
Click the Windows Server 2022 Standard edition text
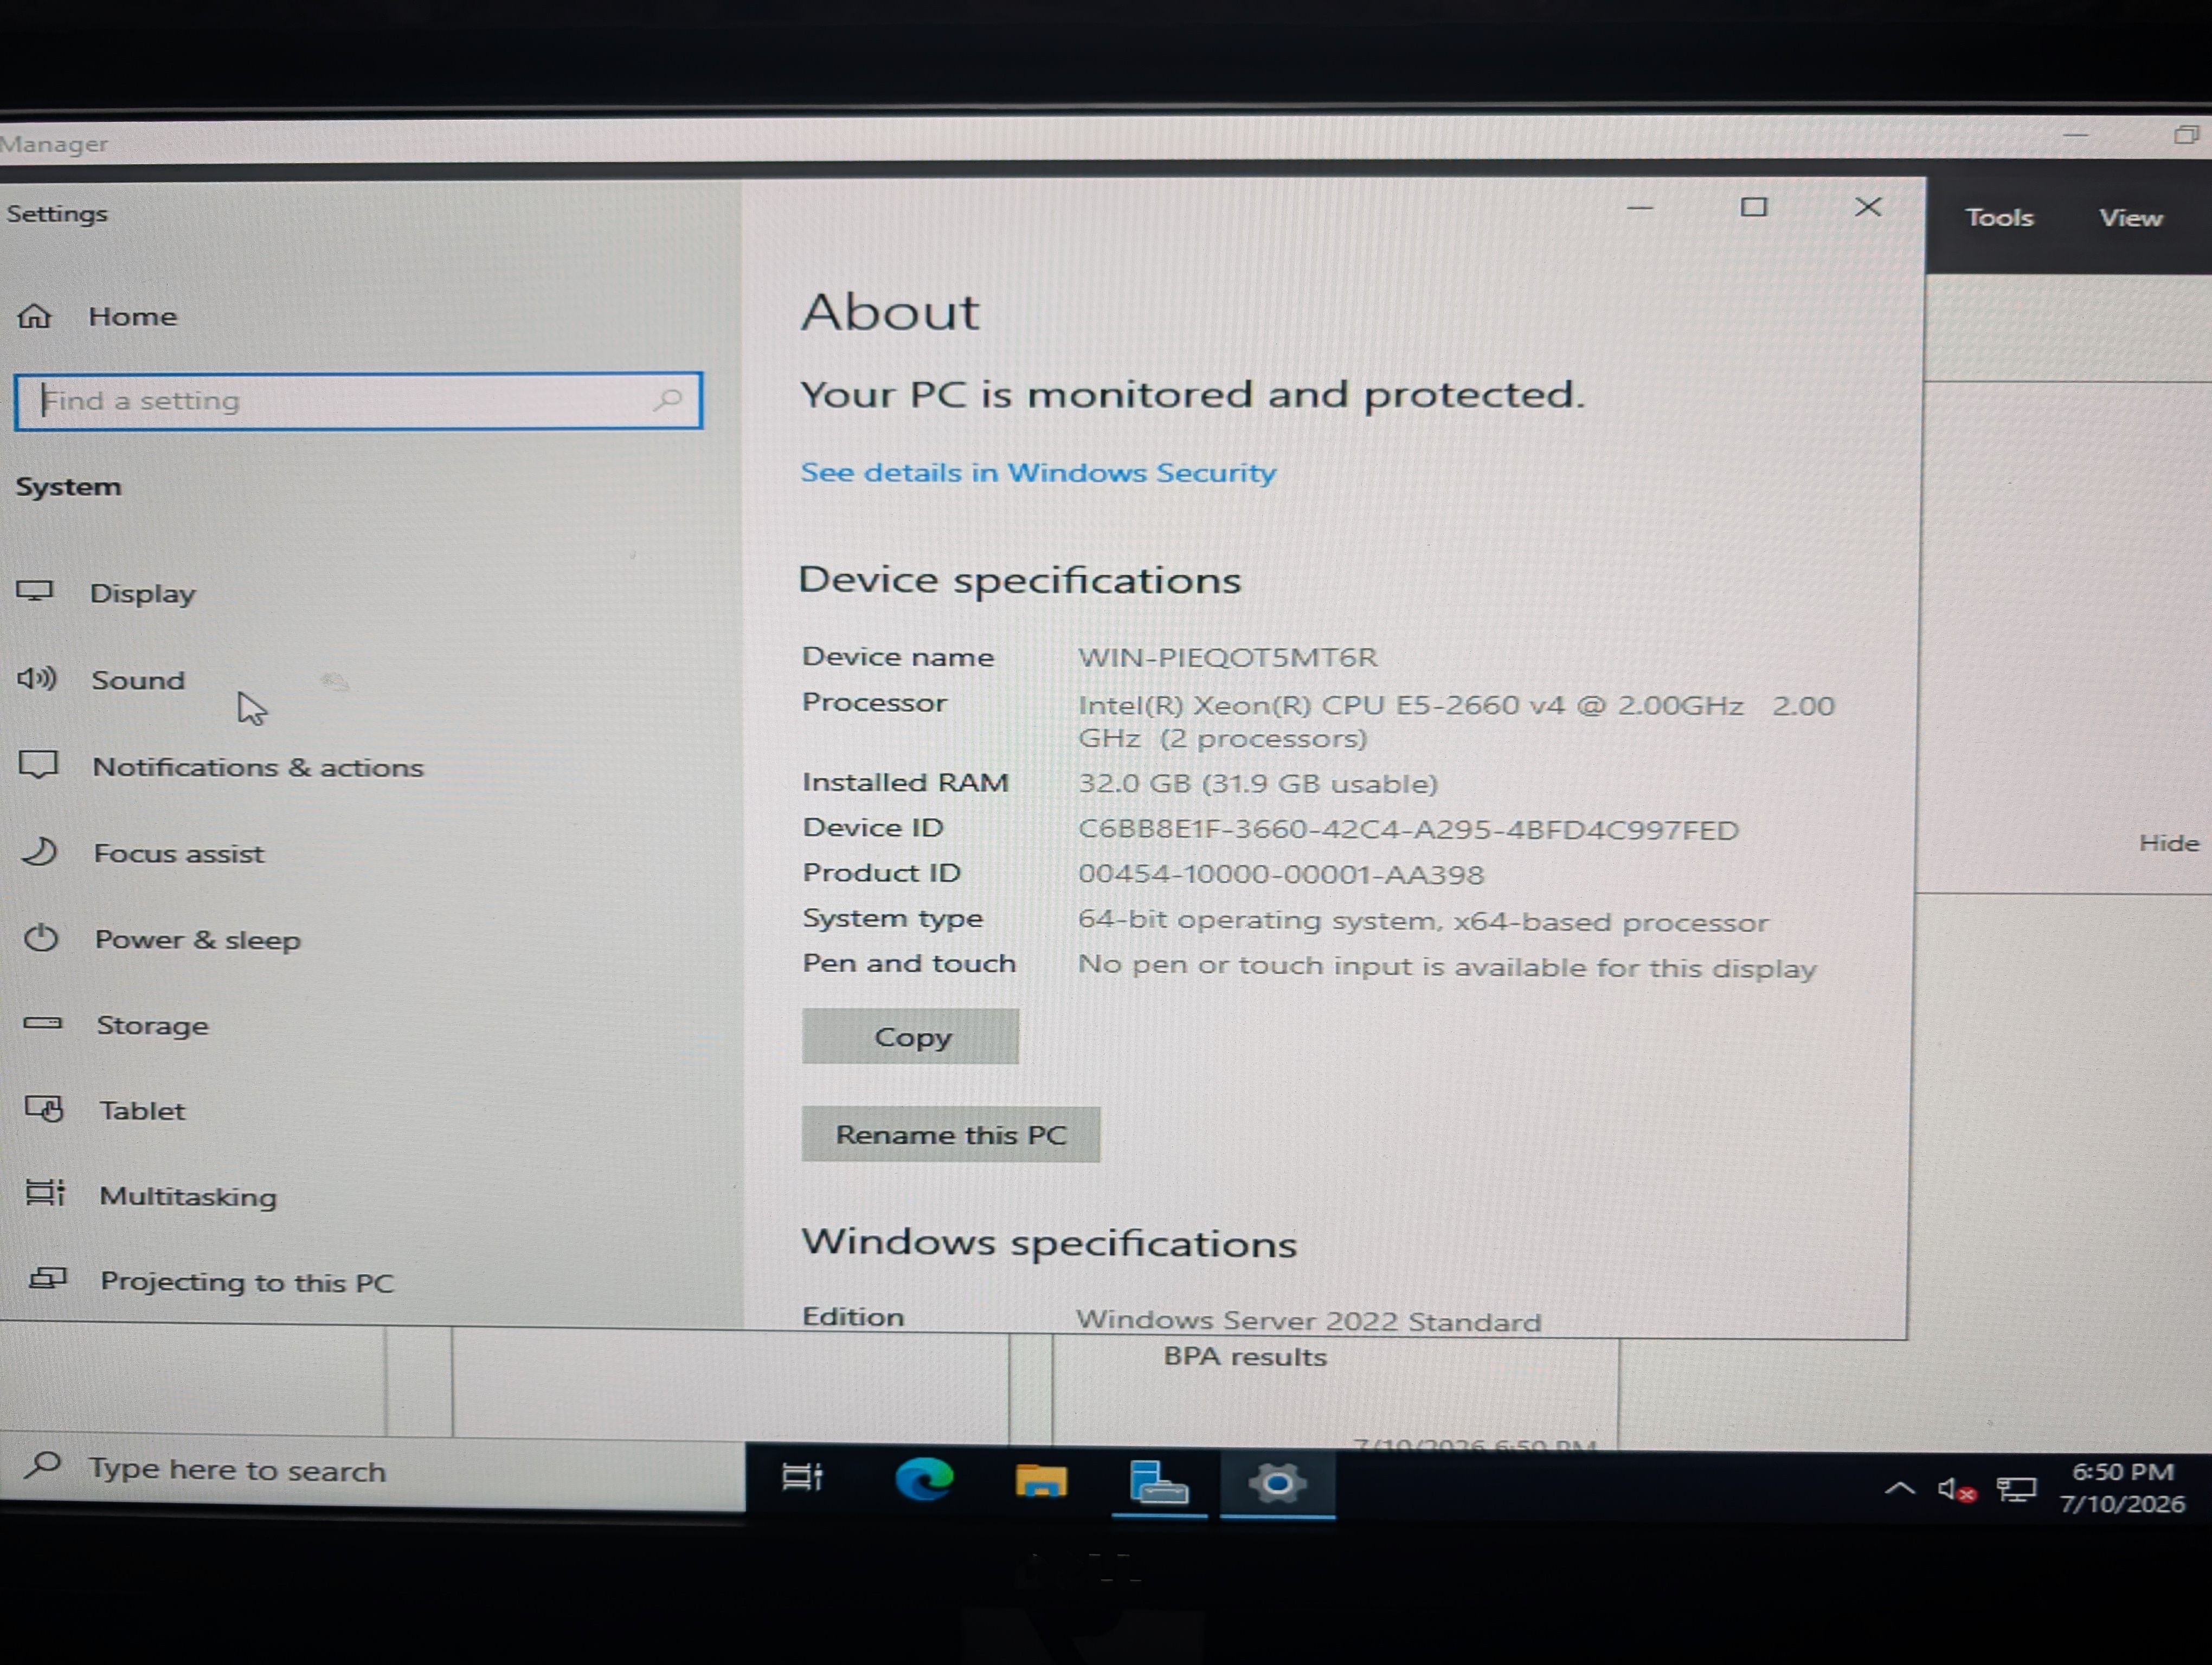(x=1308, y=1321)
